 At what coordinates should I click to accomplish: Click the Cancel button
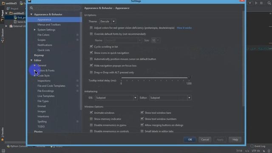205,139
